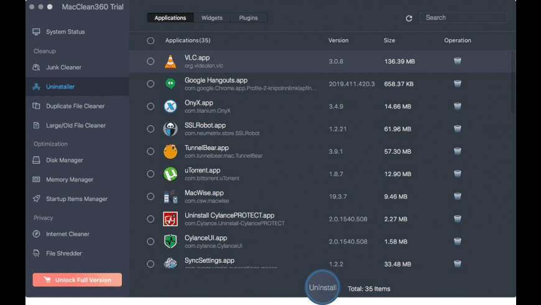This screenshot has width=541, height=305.
Task: Switch to the Widgets tab
Action: 211,18
